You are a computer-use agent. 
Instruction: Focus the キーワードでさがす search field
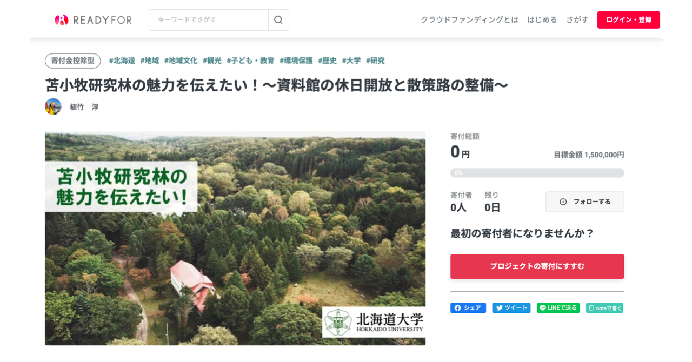click(x=209, y=20)
